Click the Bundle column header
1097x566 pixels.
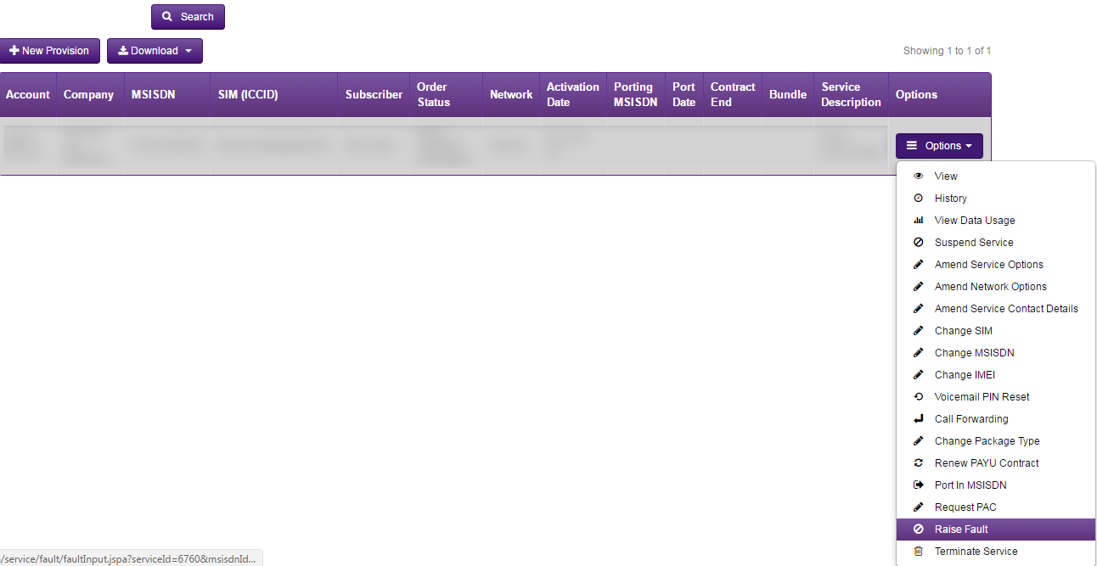point(788,95)
